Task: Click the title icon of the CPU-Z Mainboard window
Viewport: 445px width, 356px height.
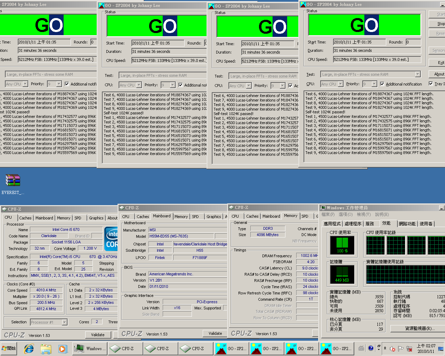Action: point(122,208)
